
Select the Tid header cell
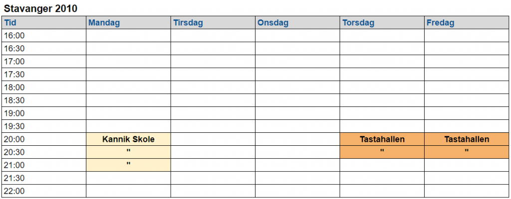click(x=44, y=23)
